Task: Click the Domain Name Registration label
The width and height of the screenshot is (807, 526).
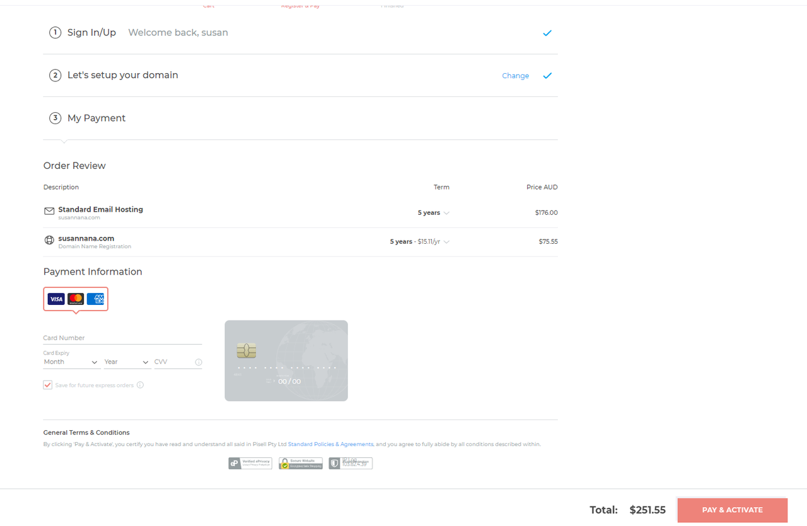Action: pyautogui.click(x=95, y=246)
